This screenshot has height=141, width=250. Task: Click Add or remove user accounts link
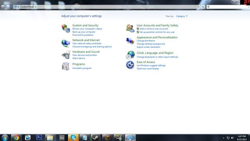coord(154,29)
